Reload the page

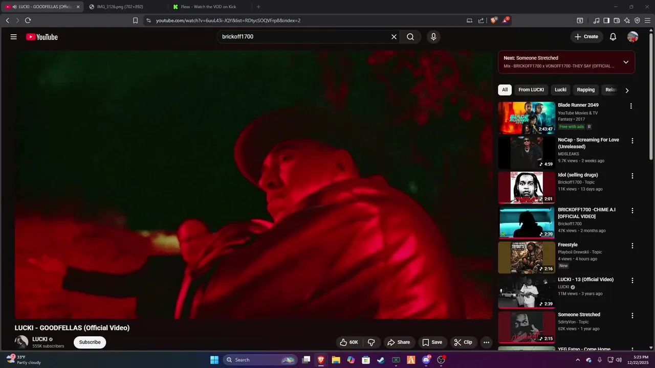[28, 20]
